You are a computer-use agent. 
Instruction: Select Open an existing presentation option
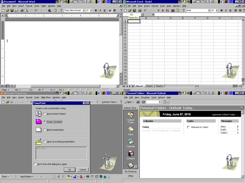[45, 142]
